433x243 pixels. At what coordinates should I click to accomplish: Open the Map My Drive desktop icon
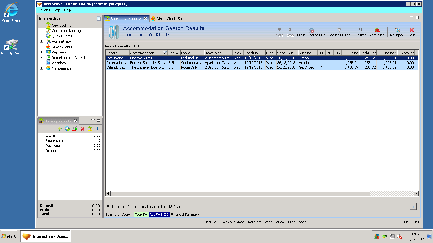click(x=11, y=47)
